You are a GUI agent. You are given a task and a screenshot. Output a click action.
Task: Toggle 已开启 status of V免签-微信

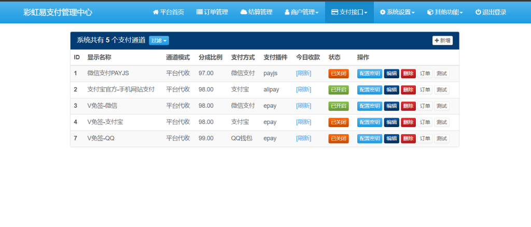[x=339, y=106]
